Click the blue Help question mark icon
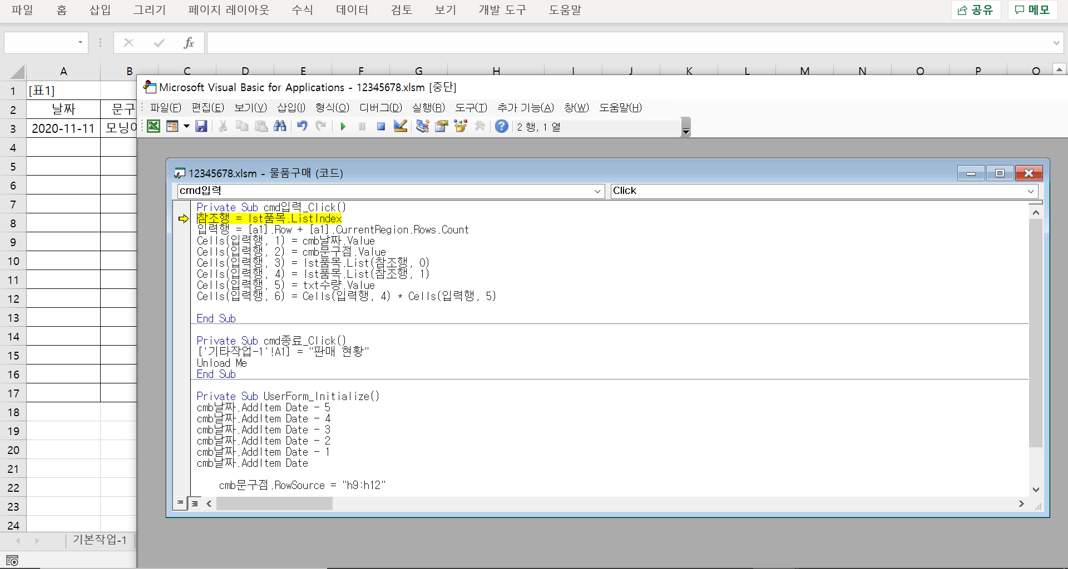 tap(502, 127)
